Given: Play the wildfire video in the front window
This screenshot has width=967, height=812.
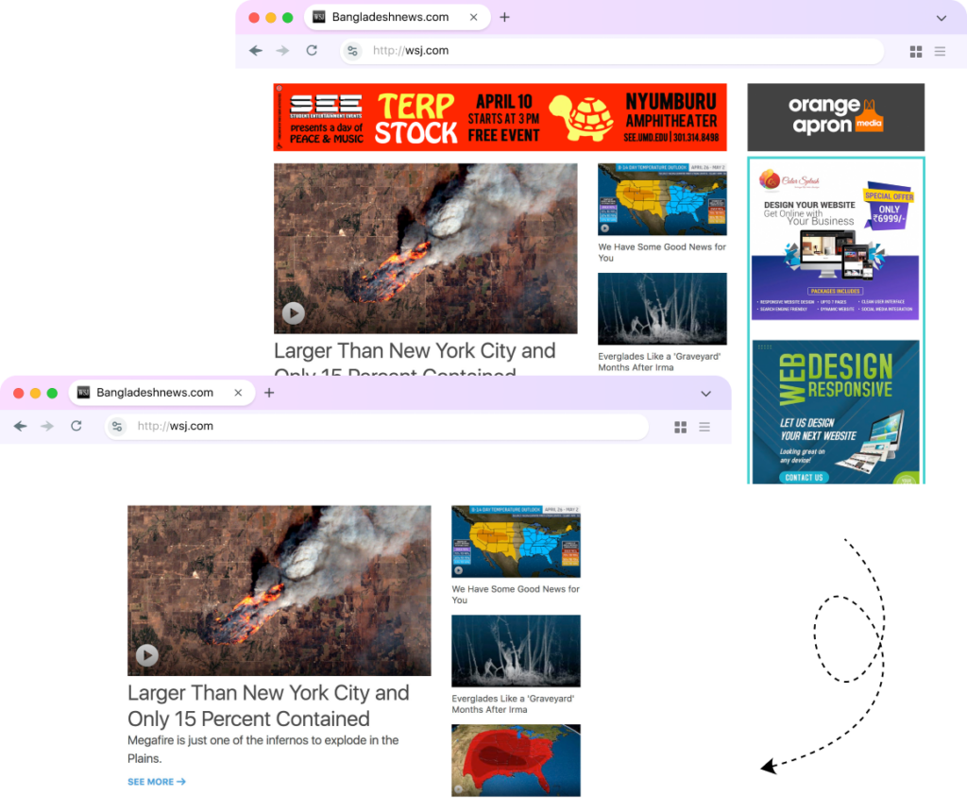Looking at the screenshot, I should tap(146, 654).
